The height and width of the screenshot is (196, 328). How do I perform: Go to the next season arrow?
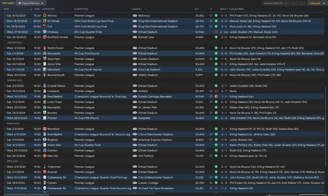(x=302, y=3)
